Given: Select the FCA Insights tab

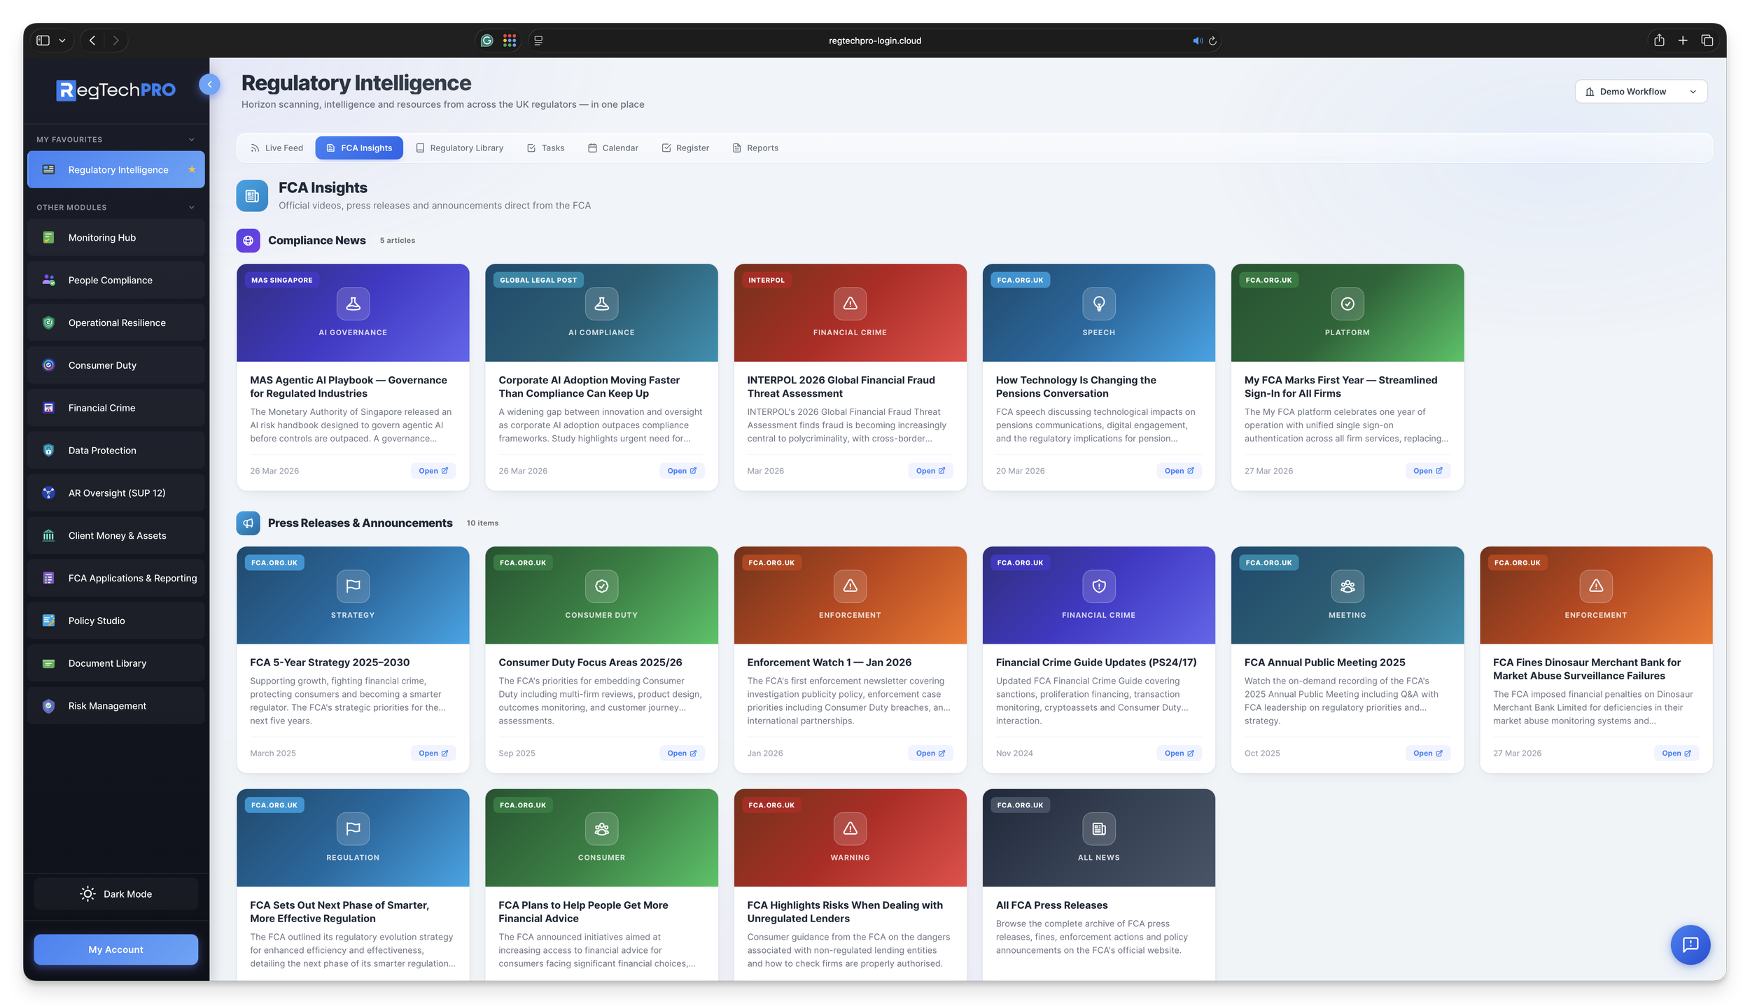Looking at the screenshot, I should coord(359,148).
